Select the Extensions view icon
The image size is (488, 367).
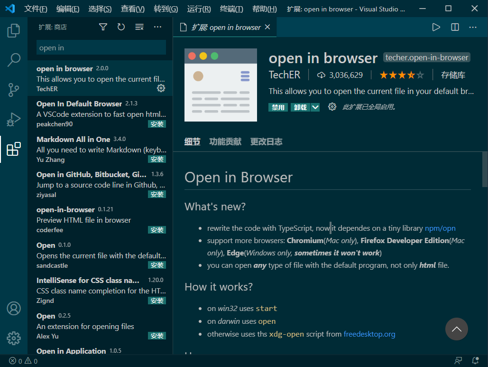point(13,149)
